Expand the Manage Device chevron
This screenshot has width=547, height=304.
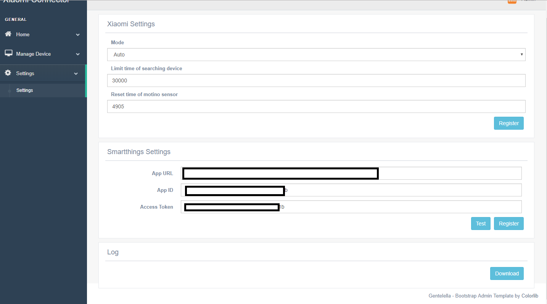click(78, 54)
